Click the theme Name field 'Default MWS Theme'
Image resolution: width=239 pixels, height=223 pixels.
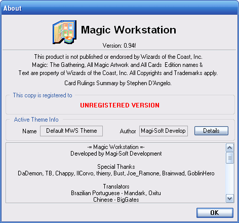[x=71, y=131]
